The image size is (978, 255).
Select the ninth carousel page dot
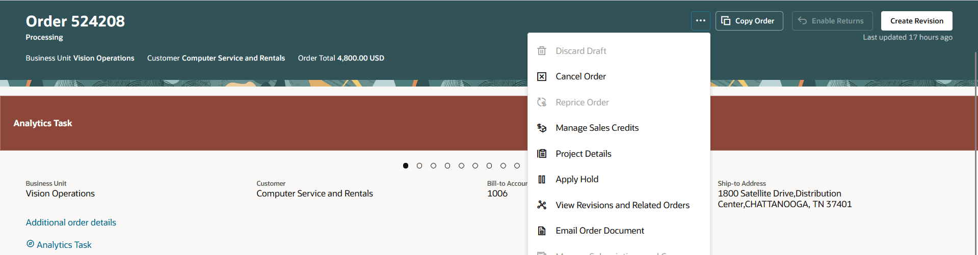tap(517, 165)
